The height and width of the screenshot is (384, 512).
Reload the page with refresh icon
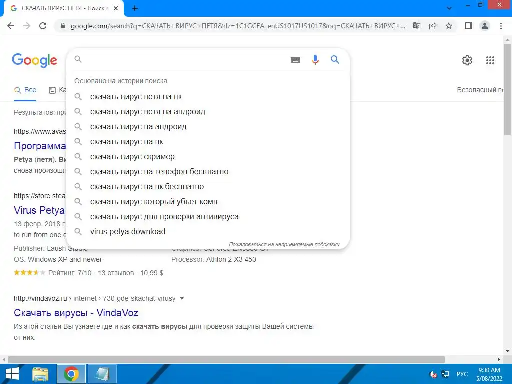click(x=43, y=26)
